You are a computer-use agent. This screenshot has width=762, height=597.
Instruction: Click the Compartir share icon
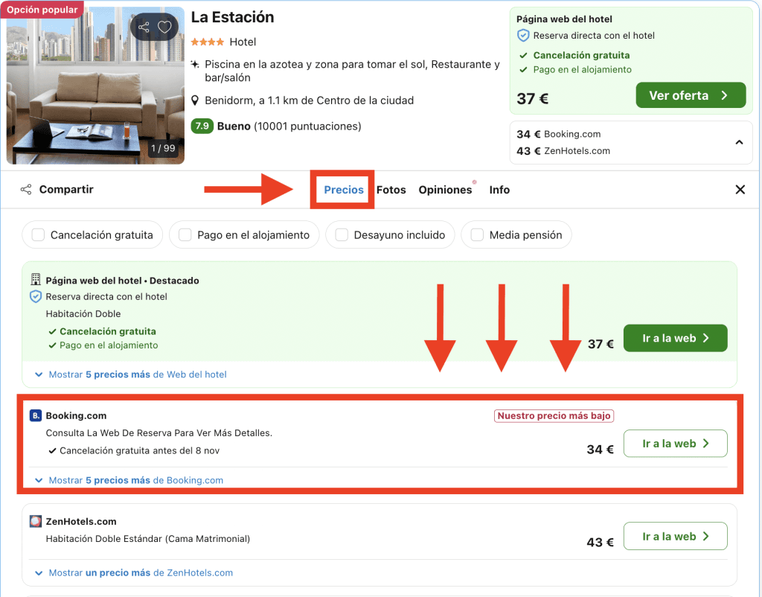pos(26,190)
